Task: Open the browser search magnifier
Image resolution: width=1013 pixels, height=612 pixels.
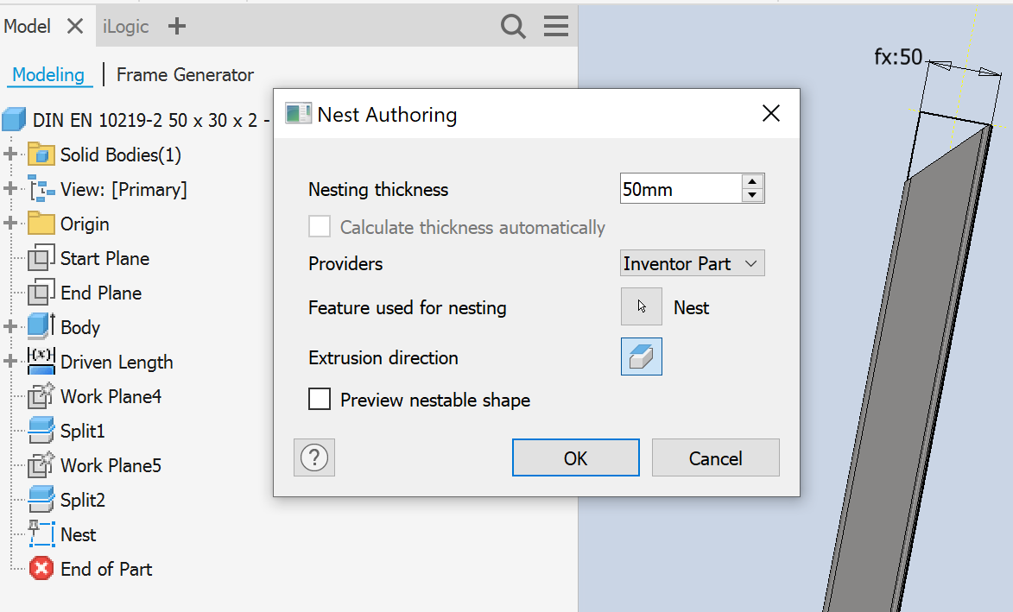Action: click(x=513, y=26)
